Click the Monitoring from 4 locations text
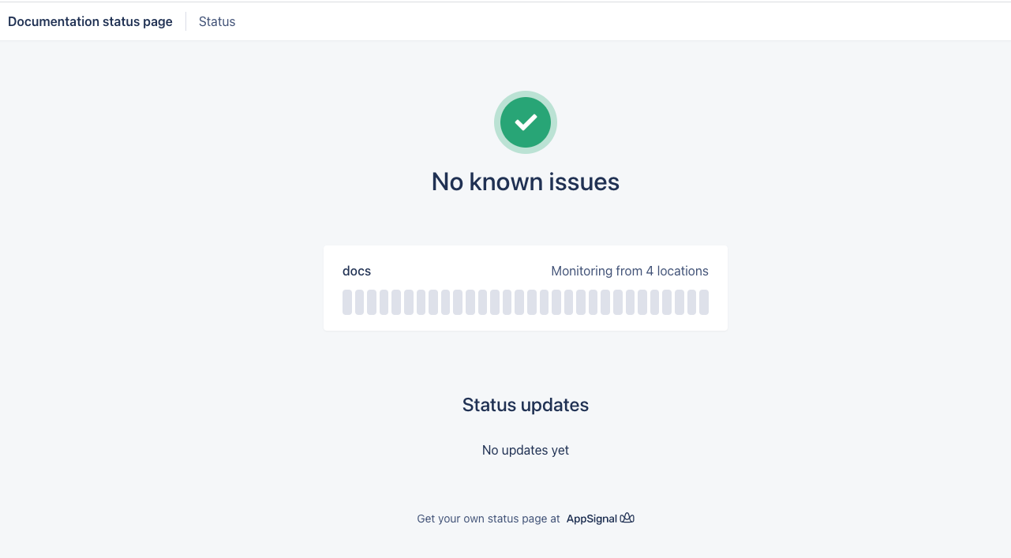Image resolution: width=1011 pixels, height=558 pixels. [x=630, y=271]
